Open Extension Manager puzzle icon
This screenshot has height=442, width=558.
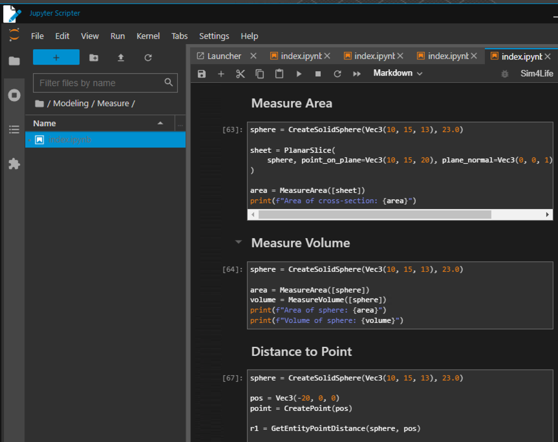click(x=14, y=164)
